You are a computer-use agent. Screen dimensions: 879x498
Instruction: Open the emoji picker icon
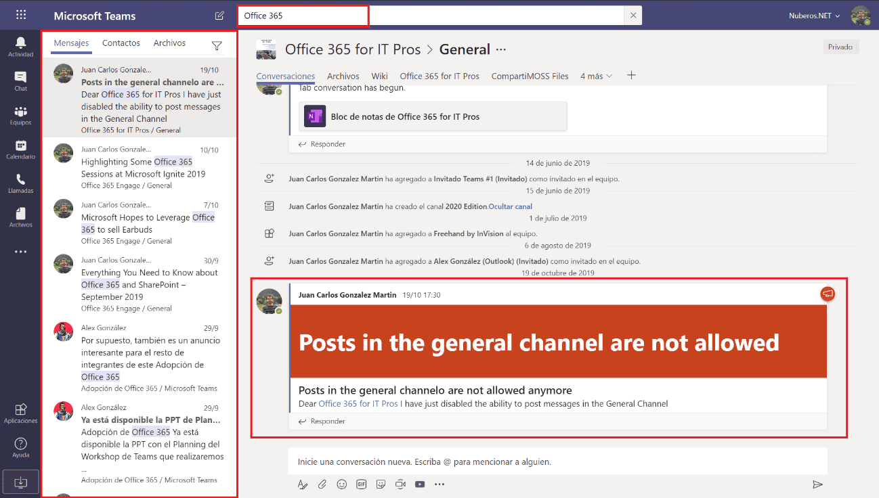342,484
